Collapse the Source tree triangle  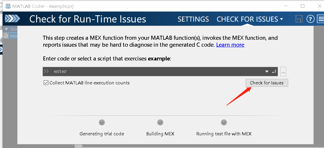click(x=6, y=29)
